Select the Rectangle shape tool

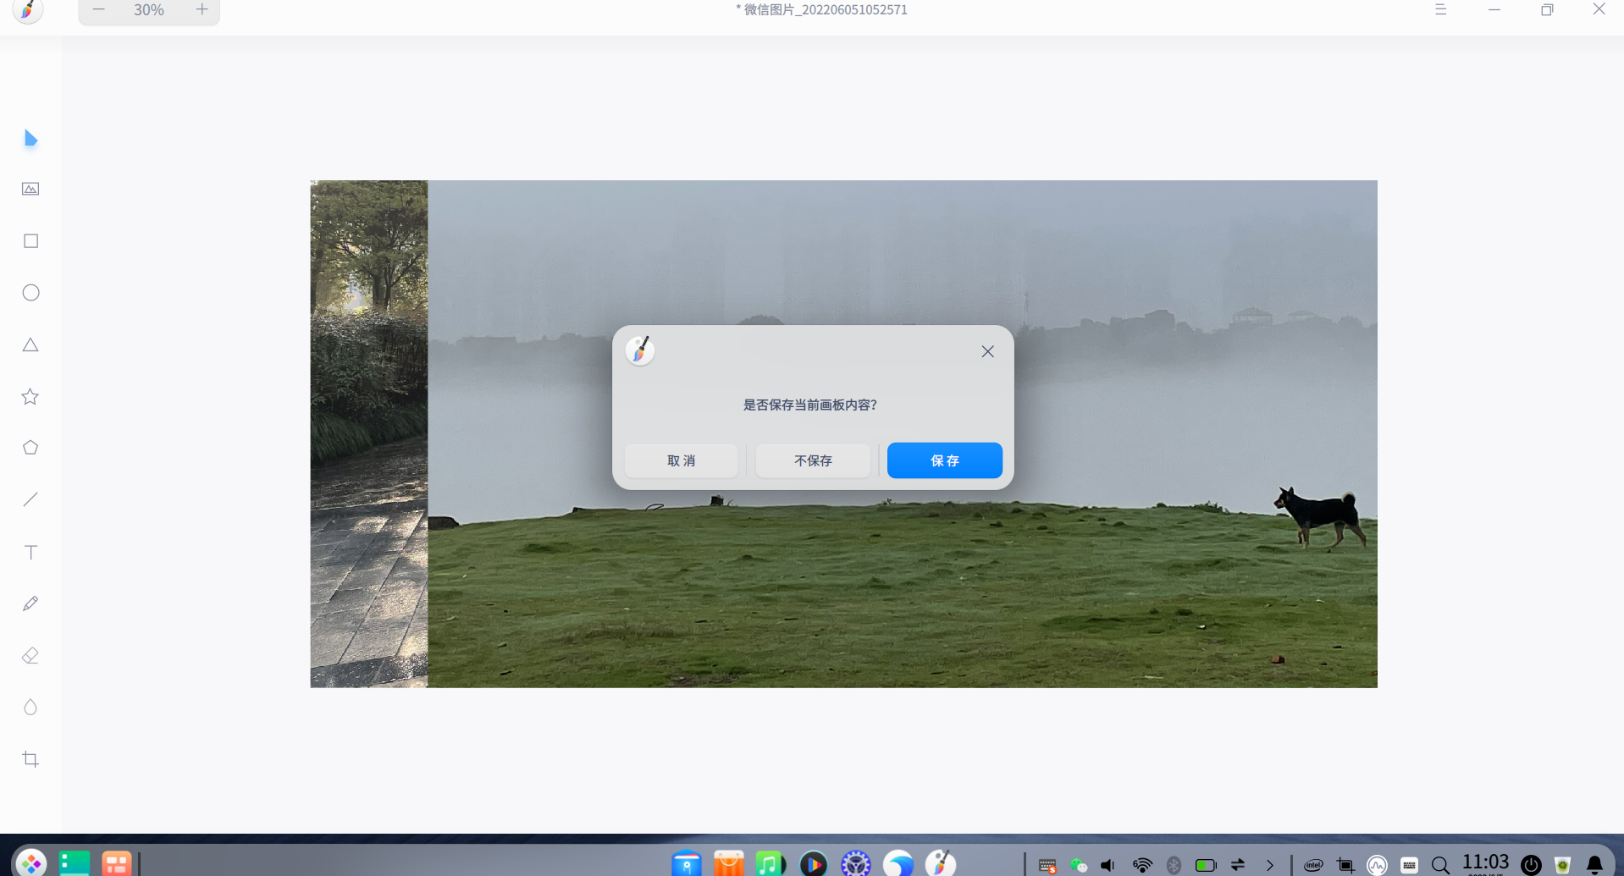(30, 241)
